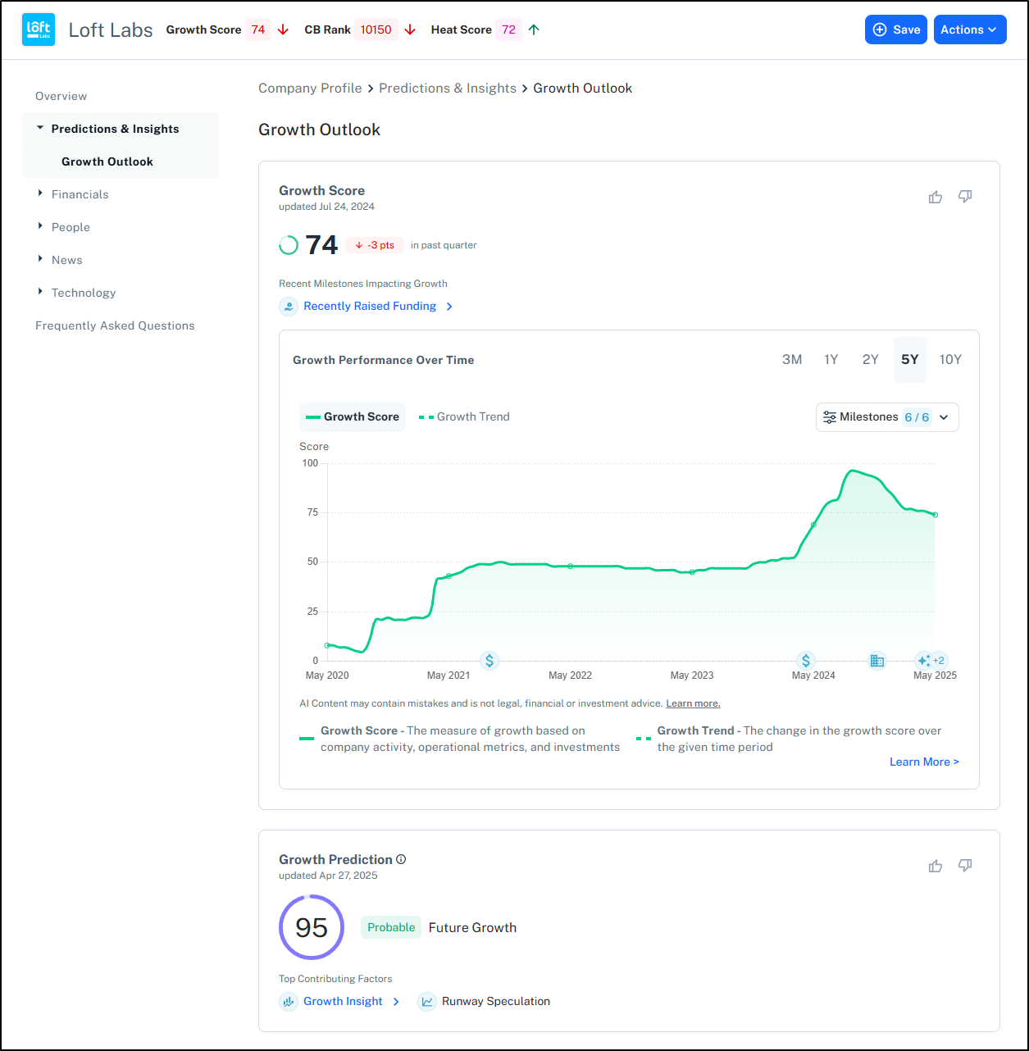Toggle the Growth Trend chart series

pos(465,417)
